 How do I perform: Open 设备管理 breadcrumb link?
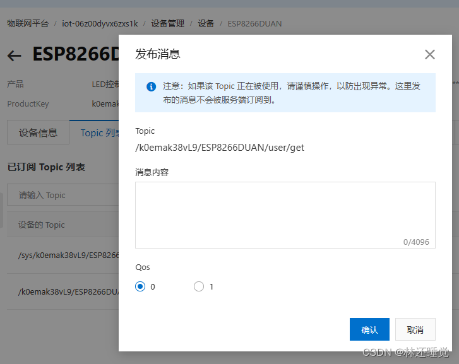click(168, 24)
